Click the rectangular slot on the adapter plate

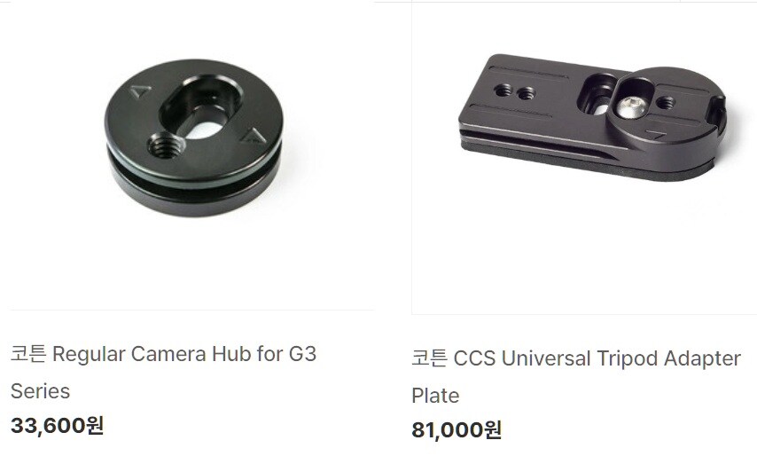point(597,95)
